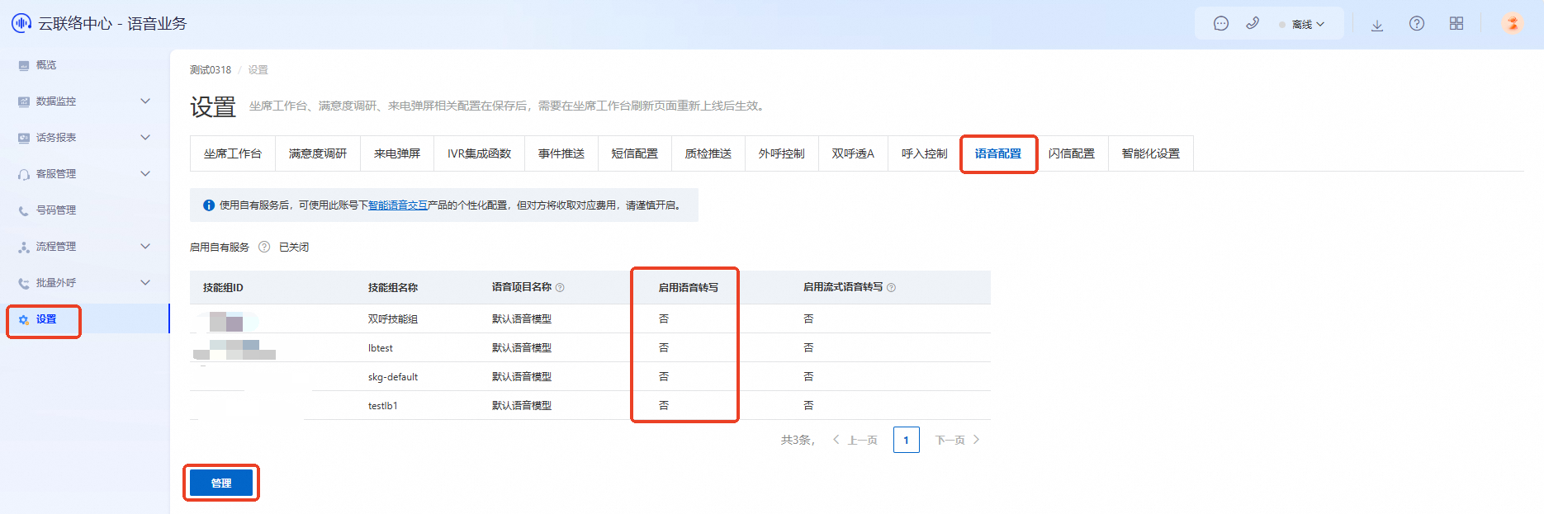Viewport: 1544px width, 514px height.
Task: Expand the 批量外呼 menu chevron
Action: [145, 283]
